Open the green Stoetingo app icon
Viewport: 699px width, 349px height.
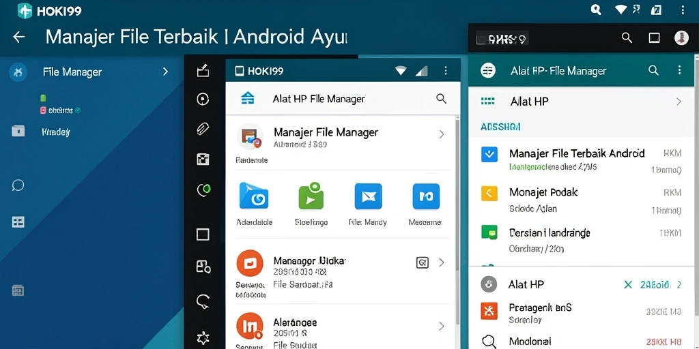(x=311, y=196)
